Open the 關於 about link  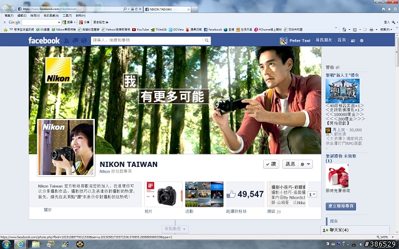[48, 210]
